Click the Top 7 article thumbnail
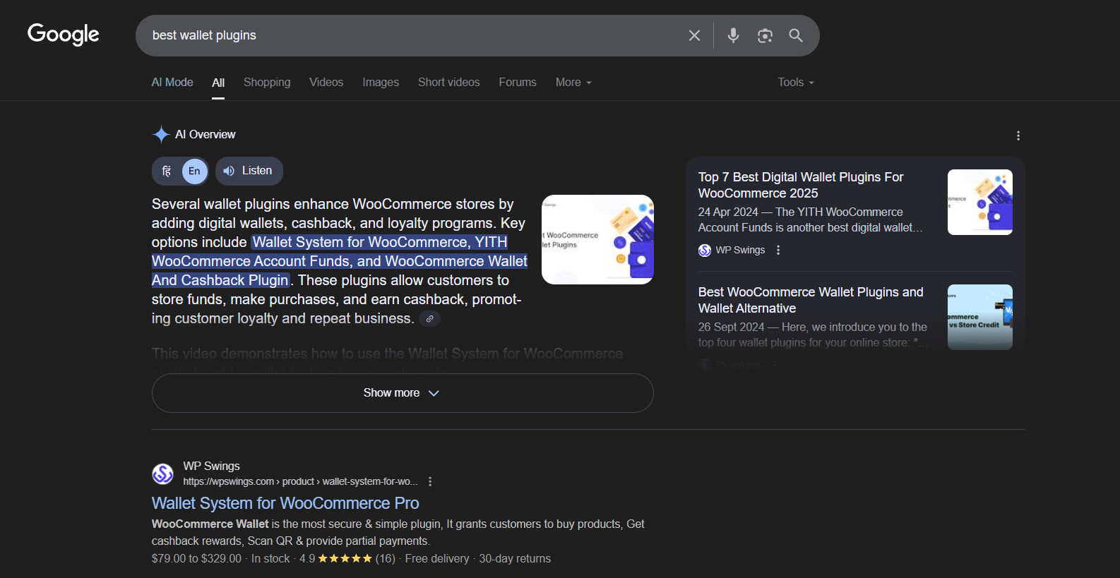 [980, 202]
